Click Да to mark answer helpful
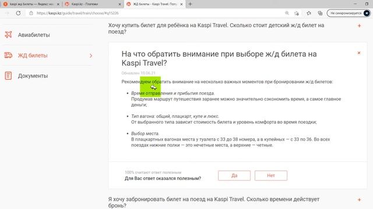Viewport: 373px width, 209px height. click(x=234, y=175)
